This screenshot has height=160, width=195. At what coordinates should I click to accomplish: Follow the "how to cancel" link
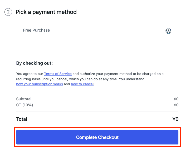pos(82,84)
